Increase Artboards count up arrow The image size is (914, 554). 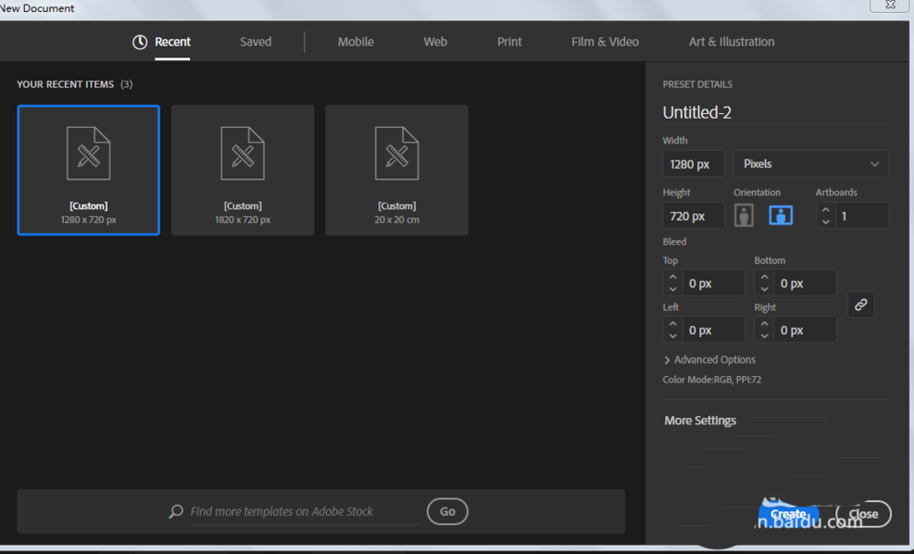pyautogui.click(x=825, y=210)
